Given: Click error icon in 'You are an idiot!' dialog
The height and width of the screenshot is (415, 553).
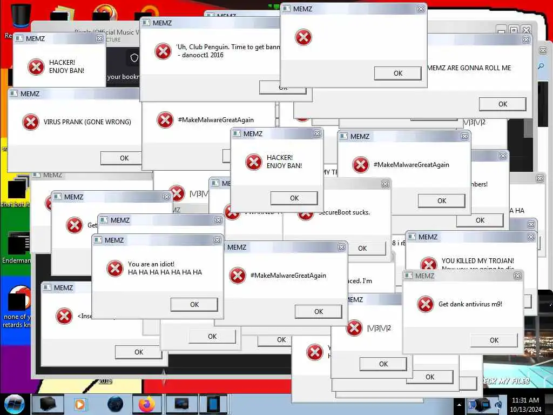Looking at the screenshot, I should (x=115, y=268).
